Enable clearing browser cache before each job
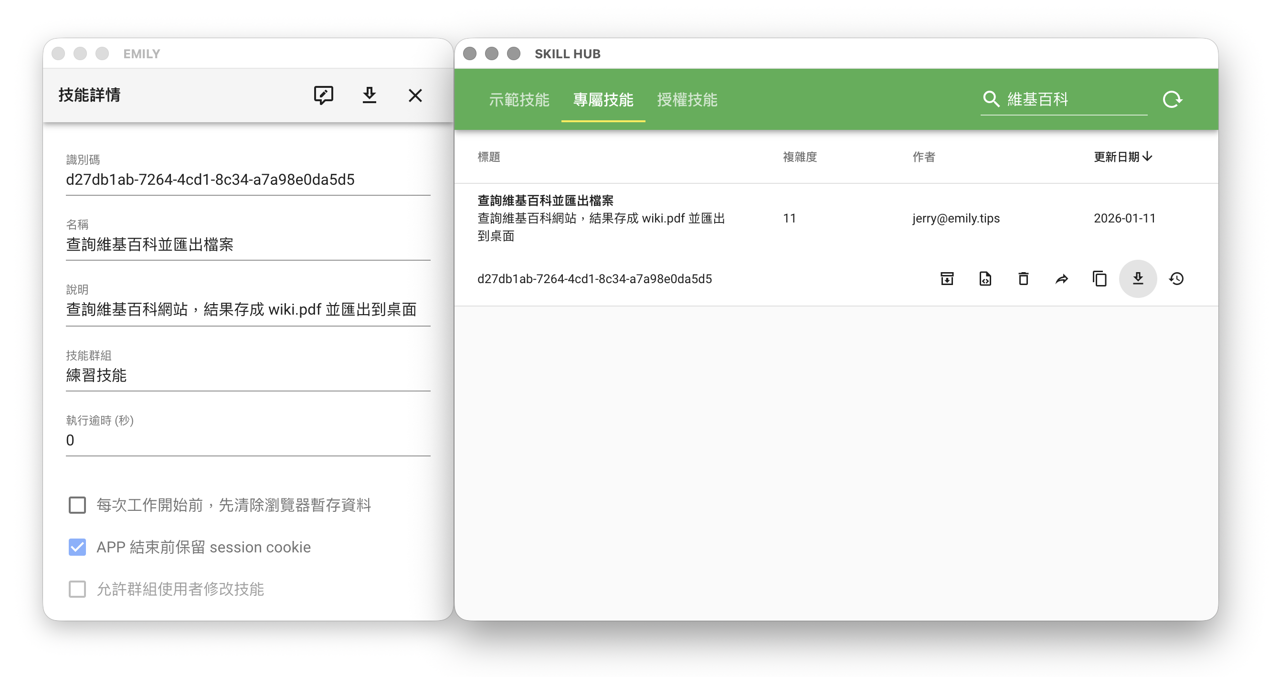The image size is (1269, 677). tap(77, 505)
